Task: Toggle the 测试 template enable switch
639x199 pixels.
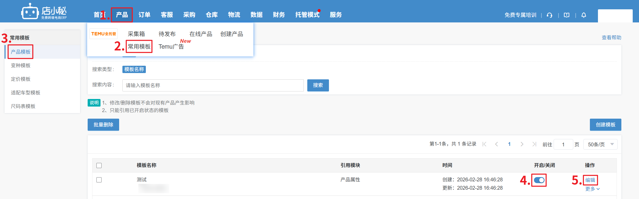Action: pos(539,180)
